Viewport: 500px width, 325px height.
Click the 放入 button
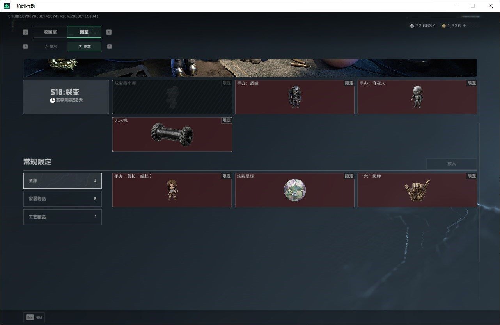(x=452, y=164)
